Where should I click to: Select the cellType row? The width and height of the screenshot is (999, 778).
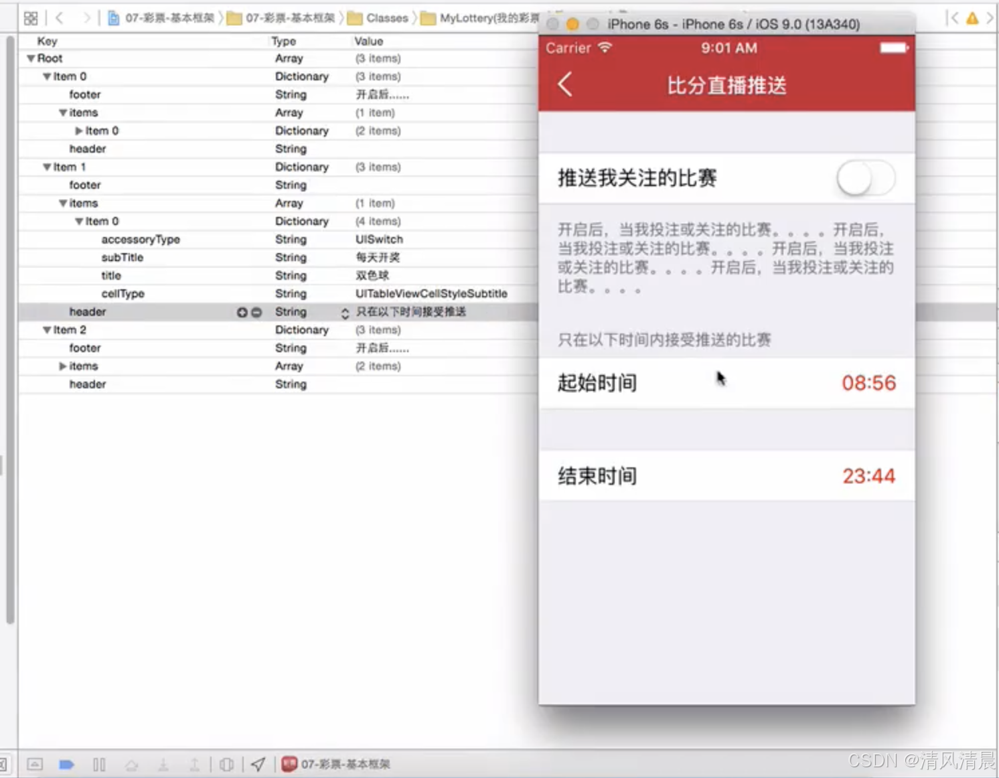click(x=278, y=293)
